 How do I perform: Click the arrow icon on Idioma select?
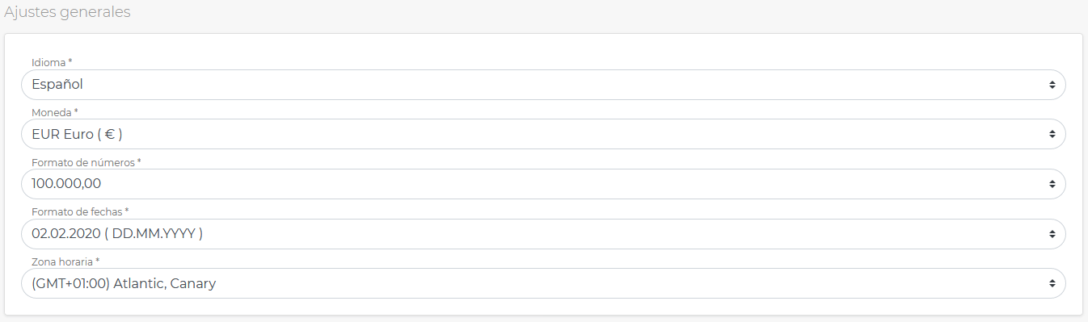pyautogui.click(x=1052, y=85)
